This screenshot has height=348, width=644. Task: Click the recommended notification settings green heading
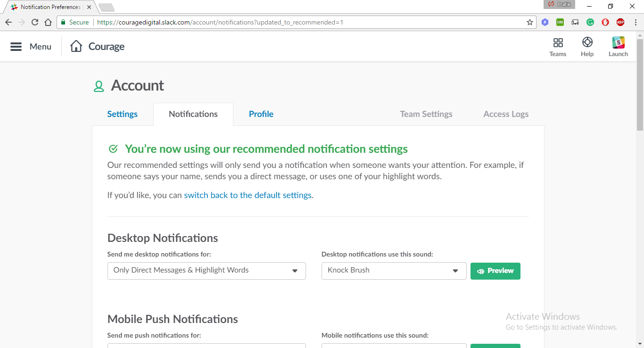(266, 149)
